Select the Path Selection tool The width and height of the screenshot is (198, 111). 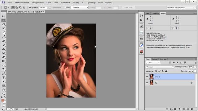coord(3,81)
